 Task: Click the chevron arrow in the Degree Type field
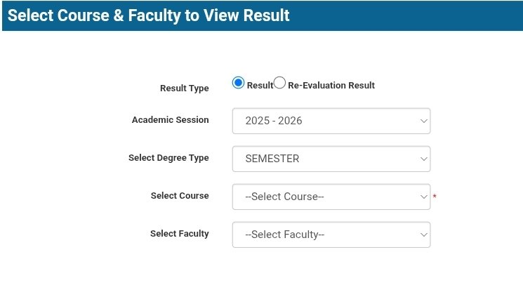point(423,159)
